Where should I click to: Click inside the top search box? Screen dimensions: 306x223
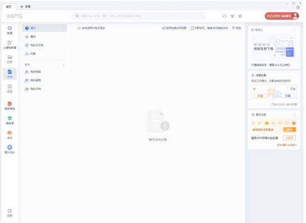[138, 16]
